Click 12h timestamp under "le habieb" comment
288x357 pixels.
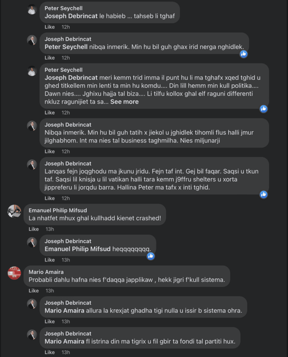(66, 27)
